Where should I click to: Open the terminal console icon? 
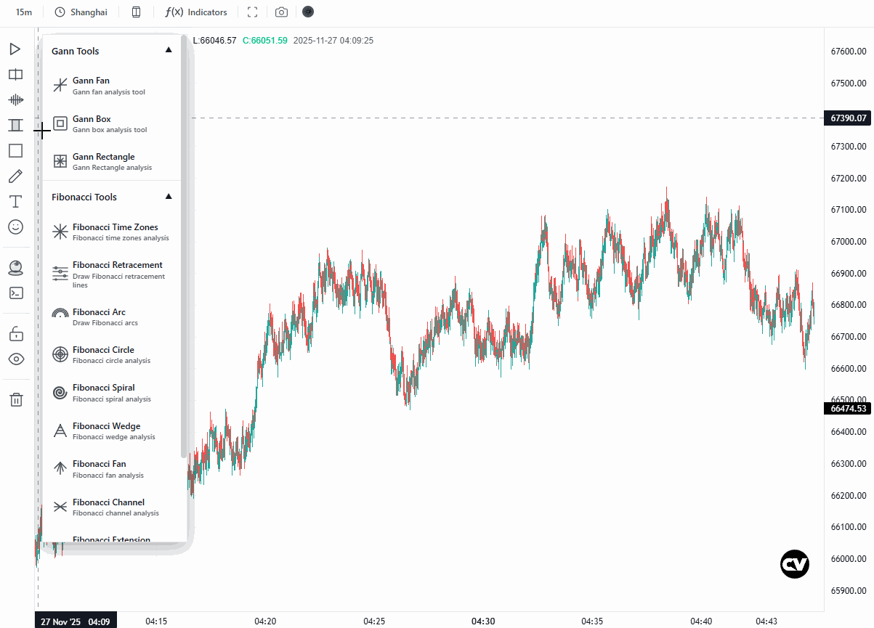(15, 293)
